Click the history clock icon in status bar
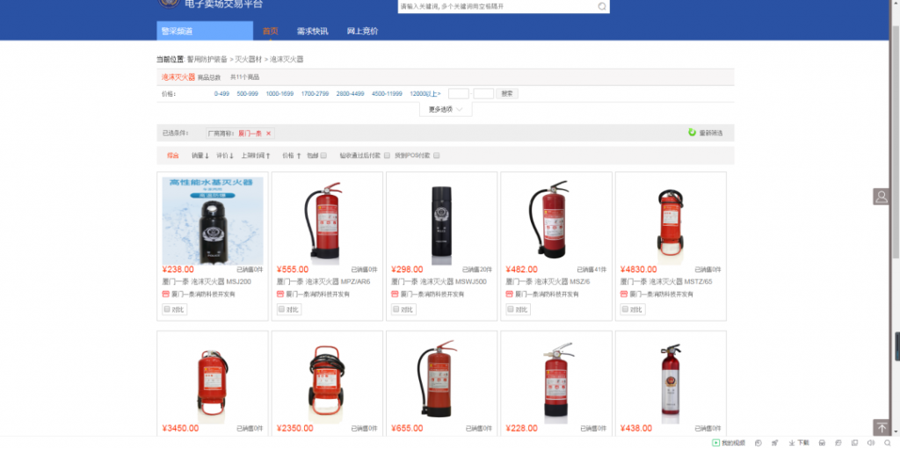The image size is (900, 449). tap(758, 443)
